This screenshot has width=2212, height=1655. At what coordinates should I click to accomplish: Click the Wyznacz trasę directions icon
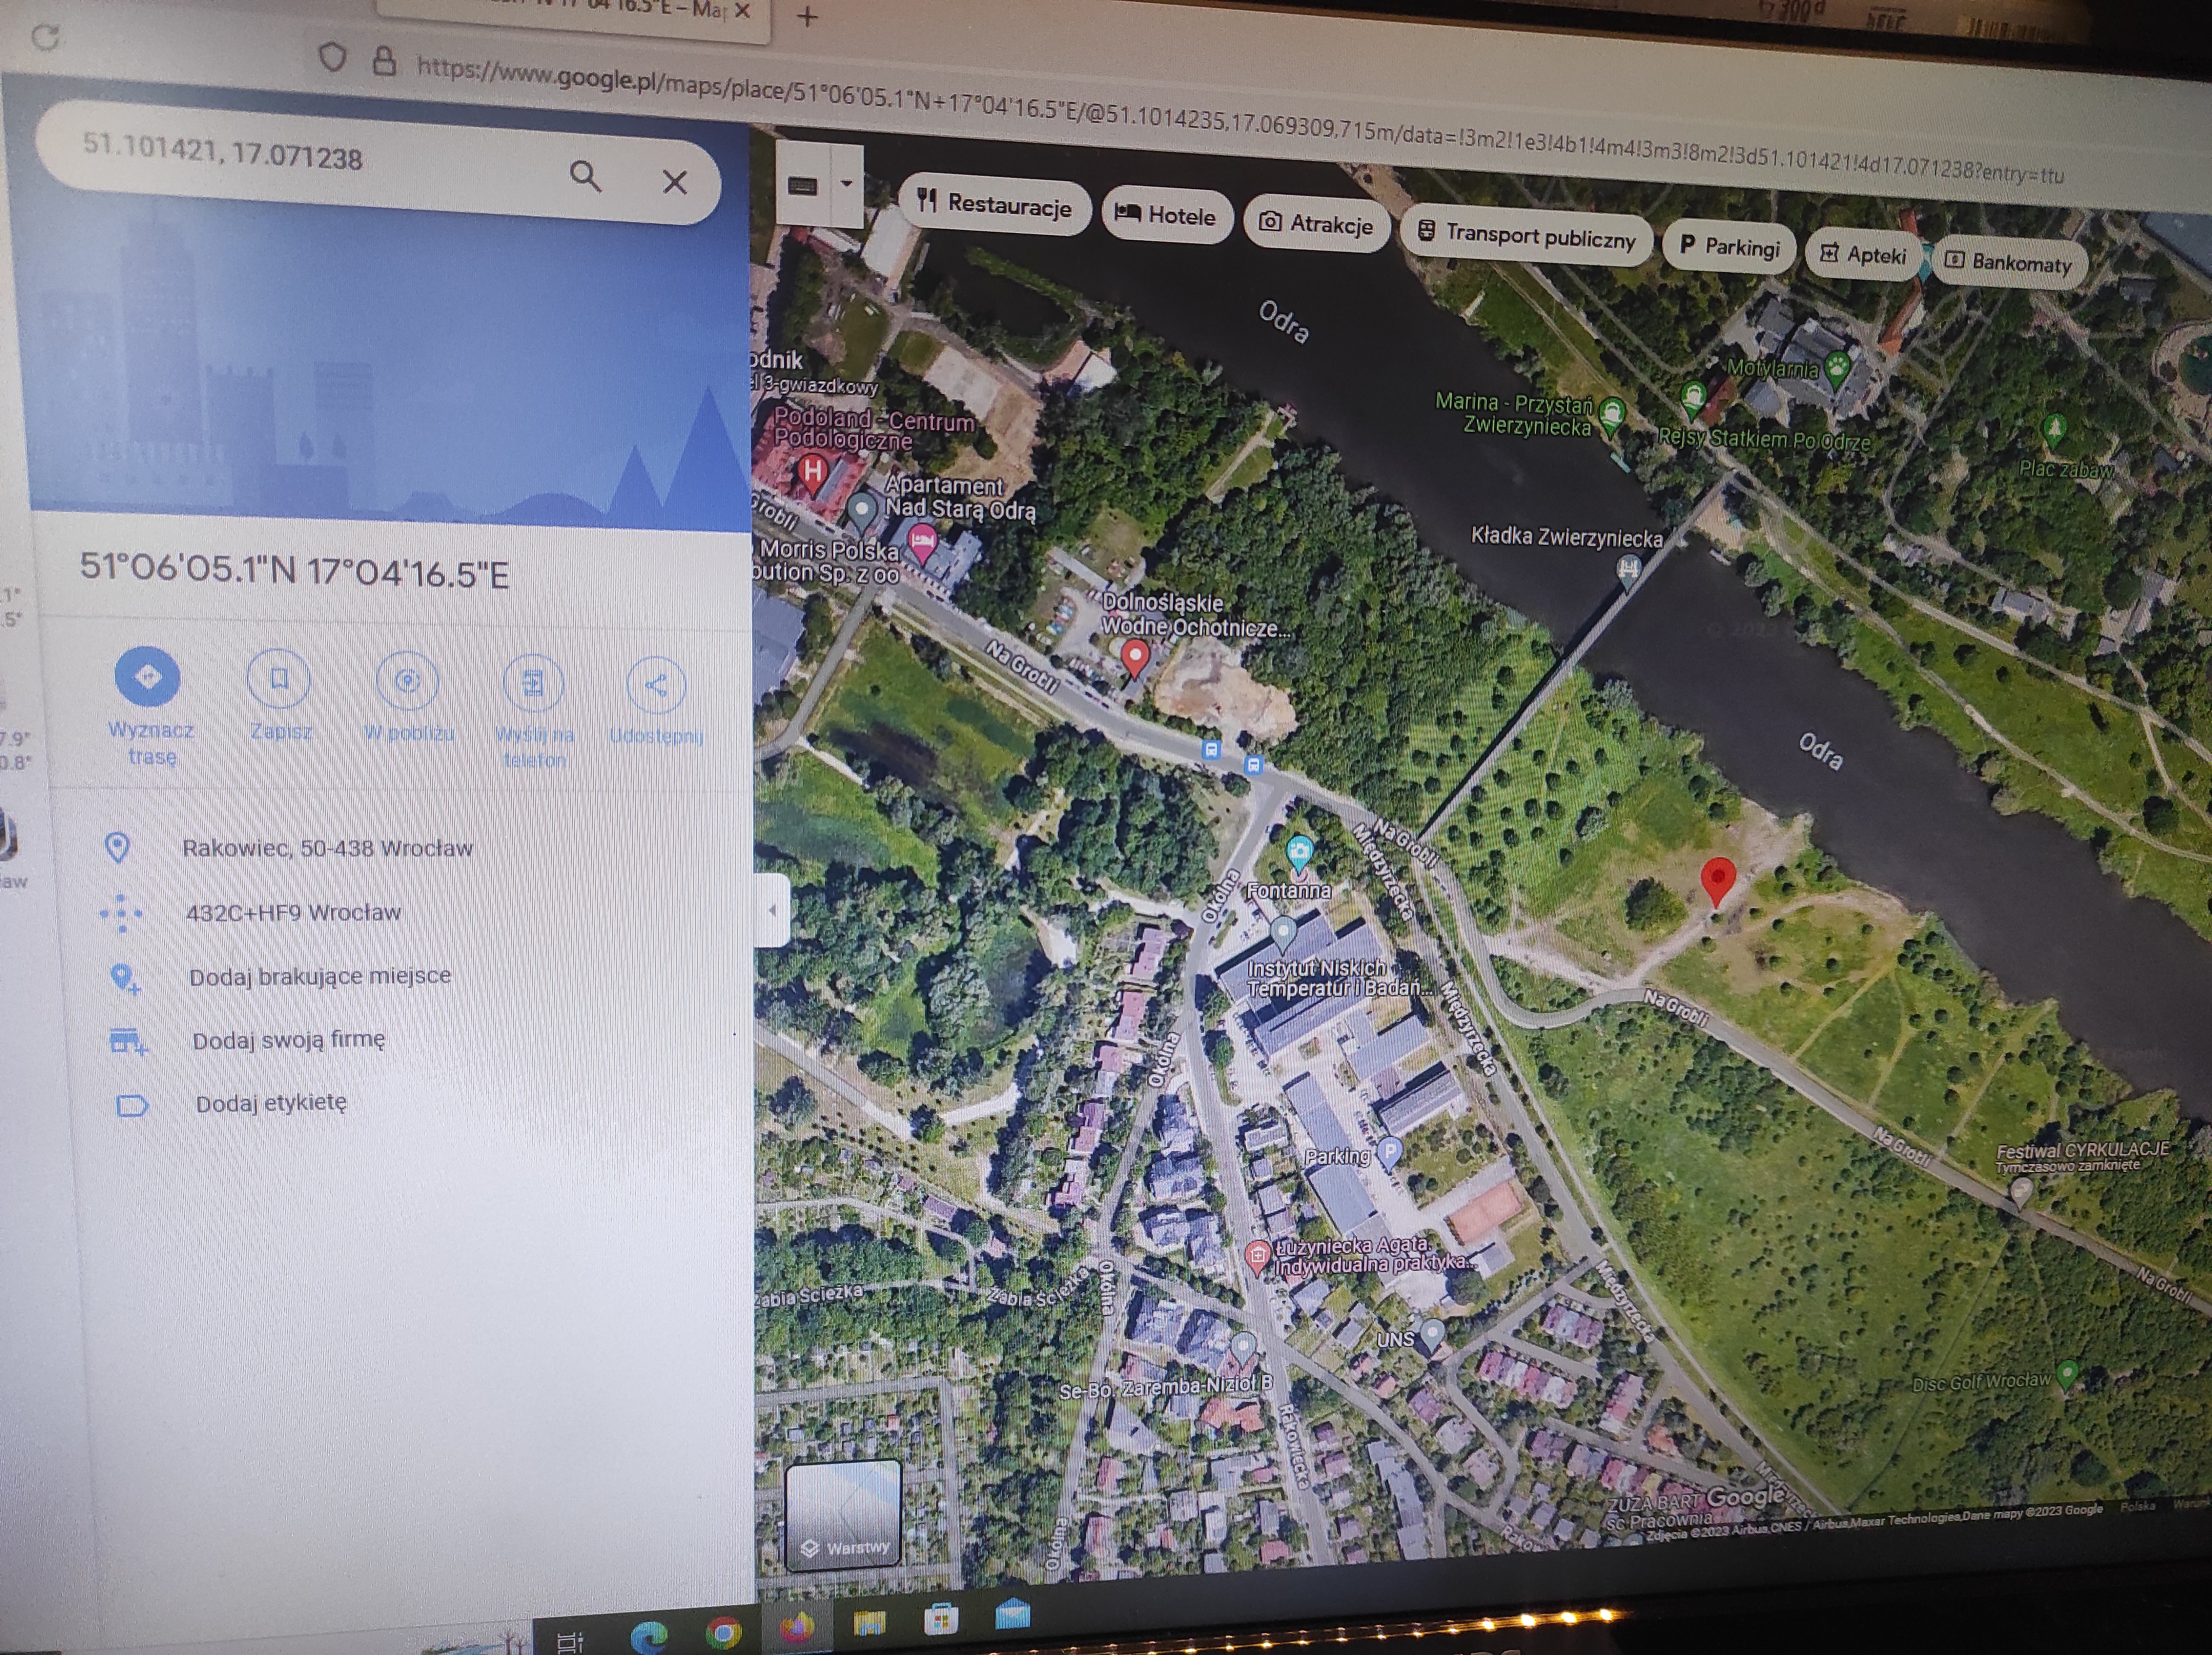pos(147,677)
